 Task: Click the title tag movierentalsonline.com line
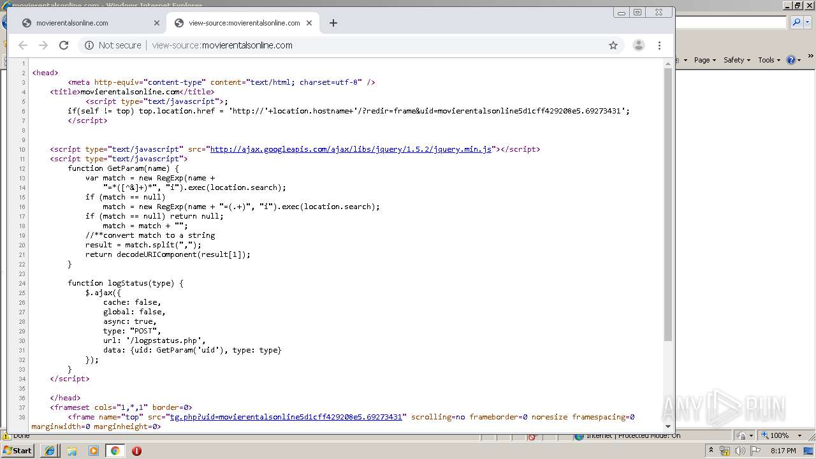[x=132, y=92]
